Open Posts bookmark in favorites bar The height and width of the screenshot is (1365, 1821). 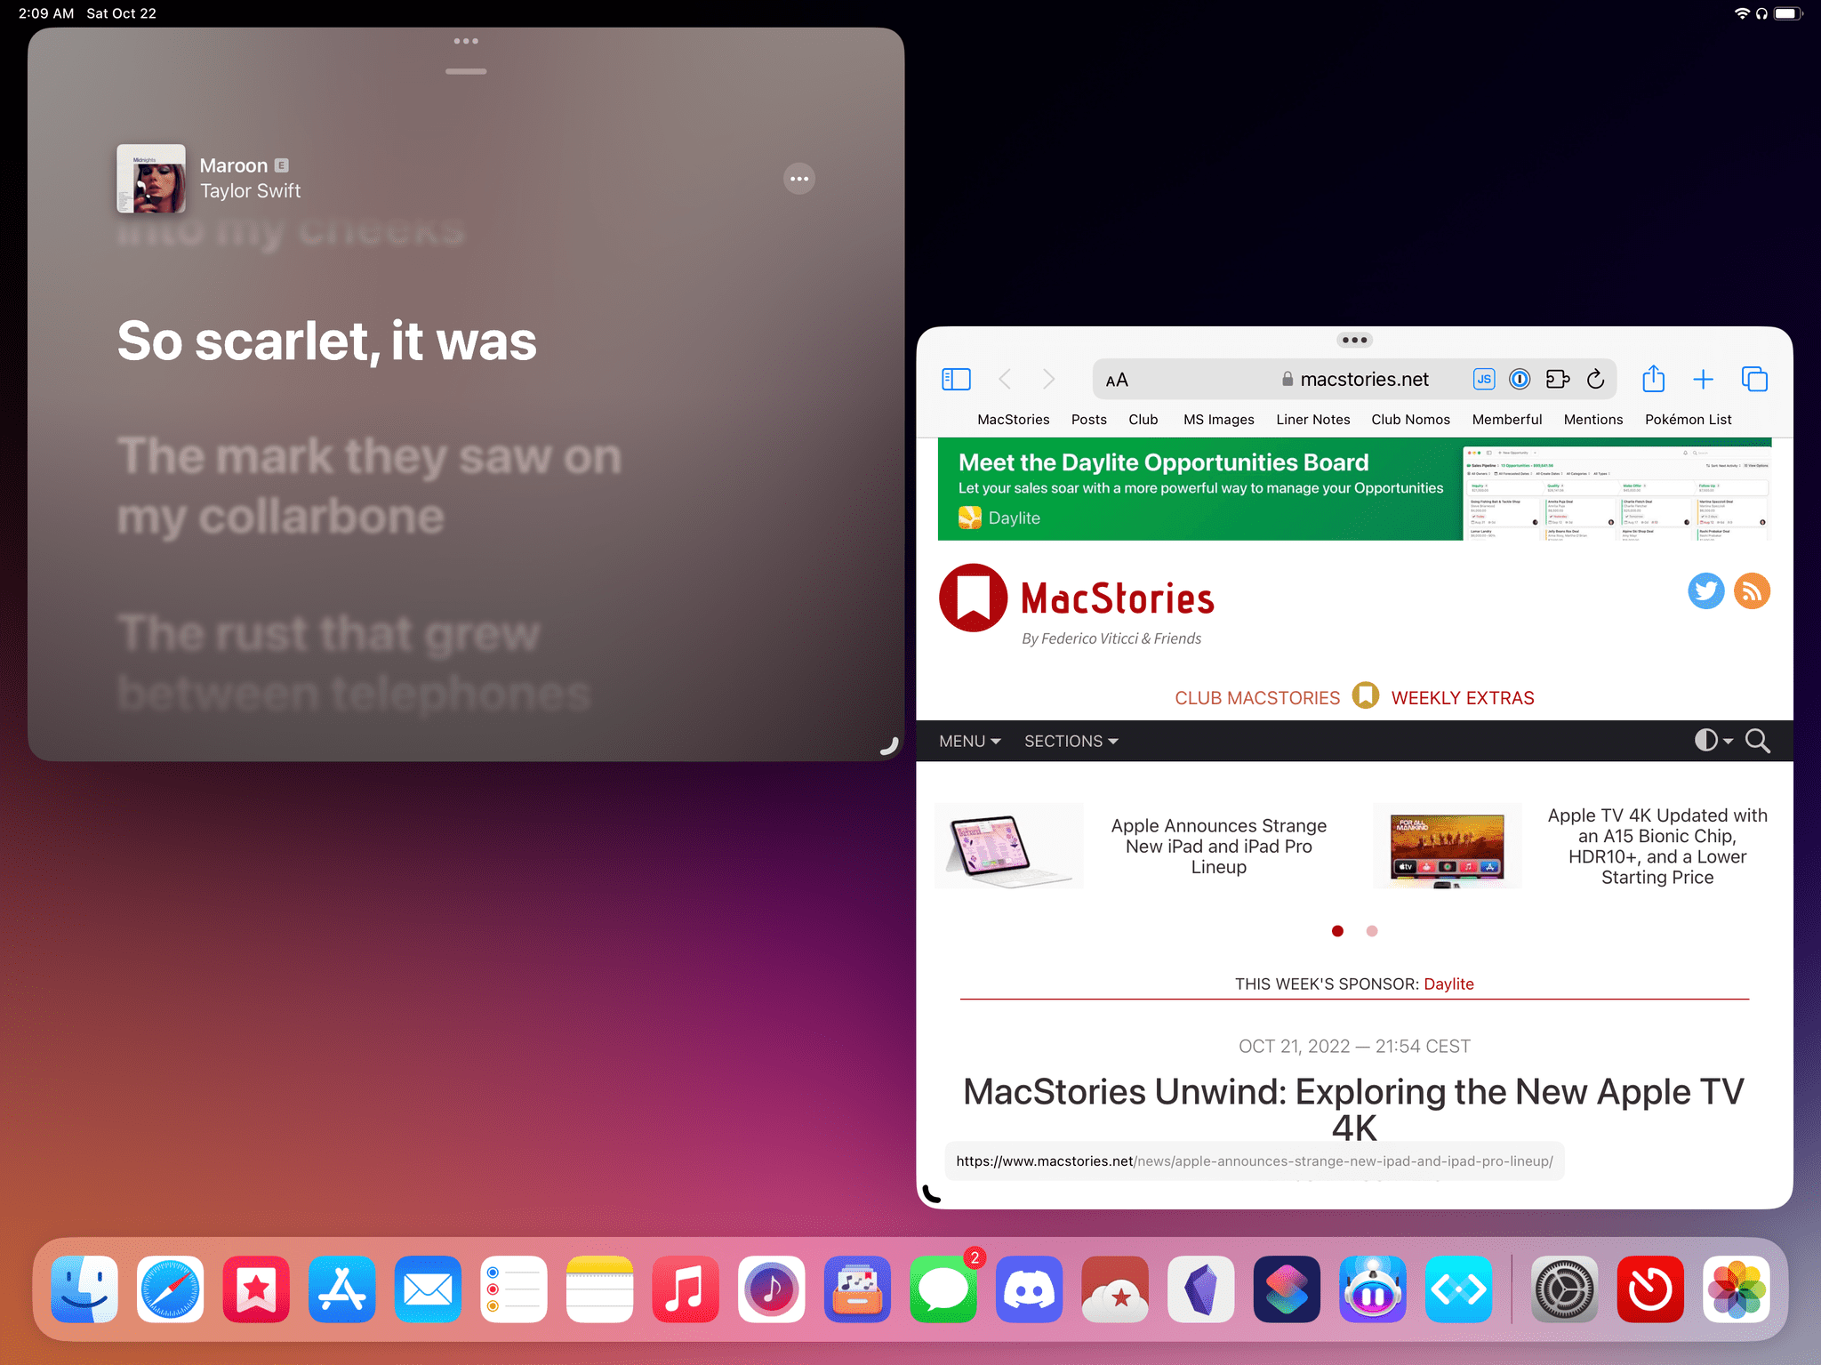[1088, 420]
